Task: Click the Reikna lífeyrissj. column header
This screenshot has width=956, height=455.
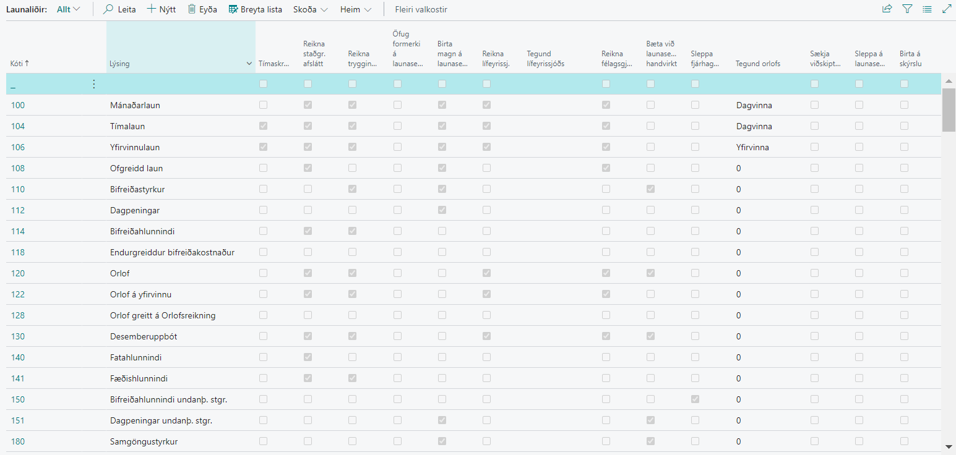Action: click(495, 59)
